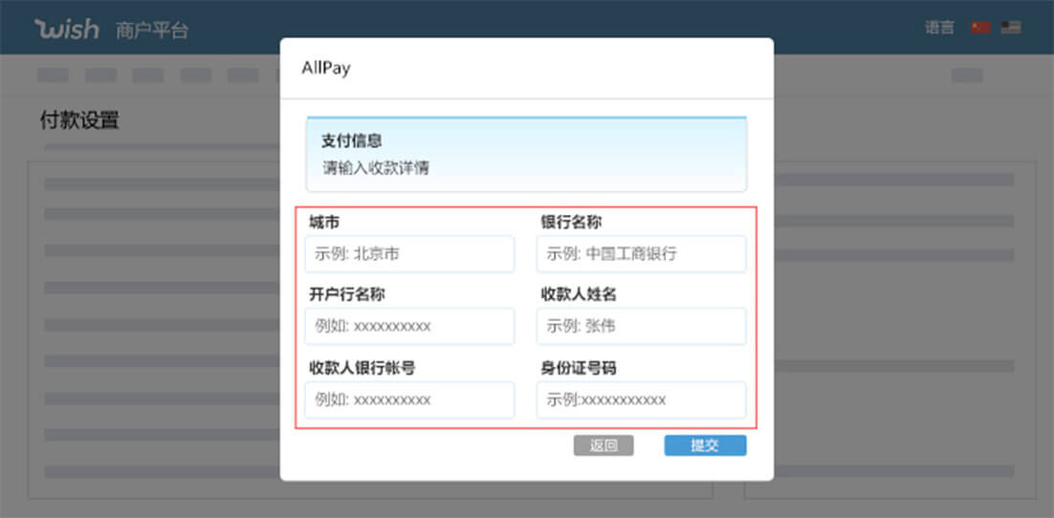Click the 收款人银行帐号 field label

coord(362,368)
